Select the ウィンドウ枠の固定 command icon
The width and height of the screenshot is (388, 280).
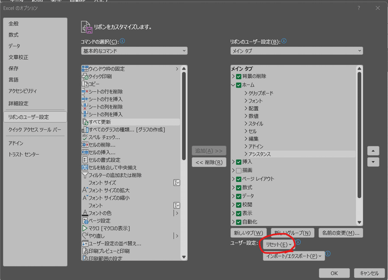tap(85, 69)
